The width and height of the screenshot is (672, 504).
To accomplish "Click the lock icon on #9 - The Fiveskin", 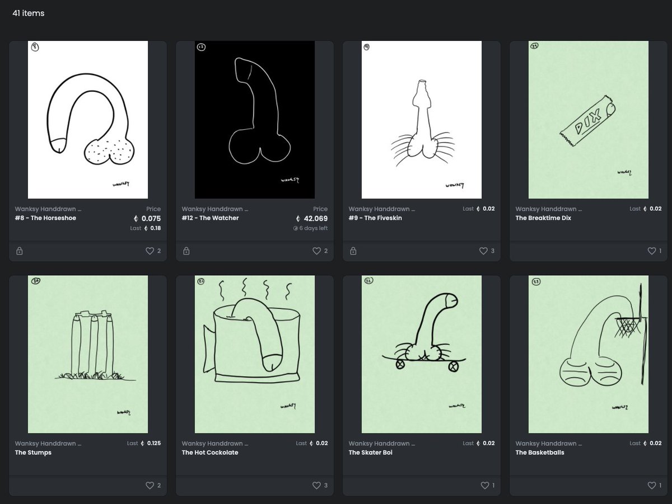I will 353,251.
